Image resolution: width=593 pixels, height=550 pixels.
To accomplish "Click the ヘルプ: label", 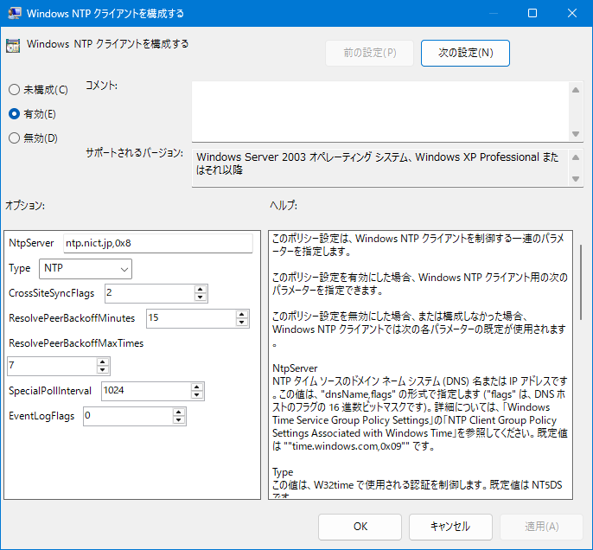I will (284, 206).
